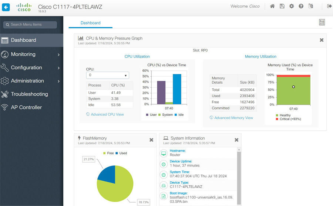The width and height of the screenshot is (333, 206).
Task: Click the Dashboard sidebar icon
Action: pyautogui.click(x=5, y=40)
